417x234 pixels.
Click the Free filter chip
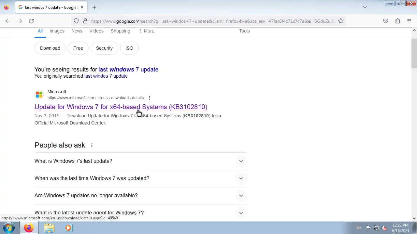point(78,48)
